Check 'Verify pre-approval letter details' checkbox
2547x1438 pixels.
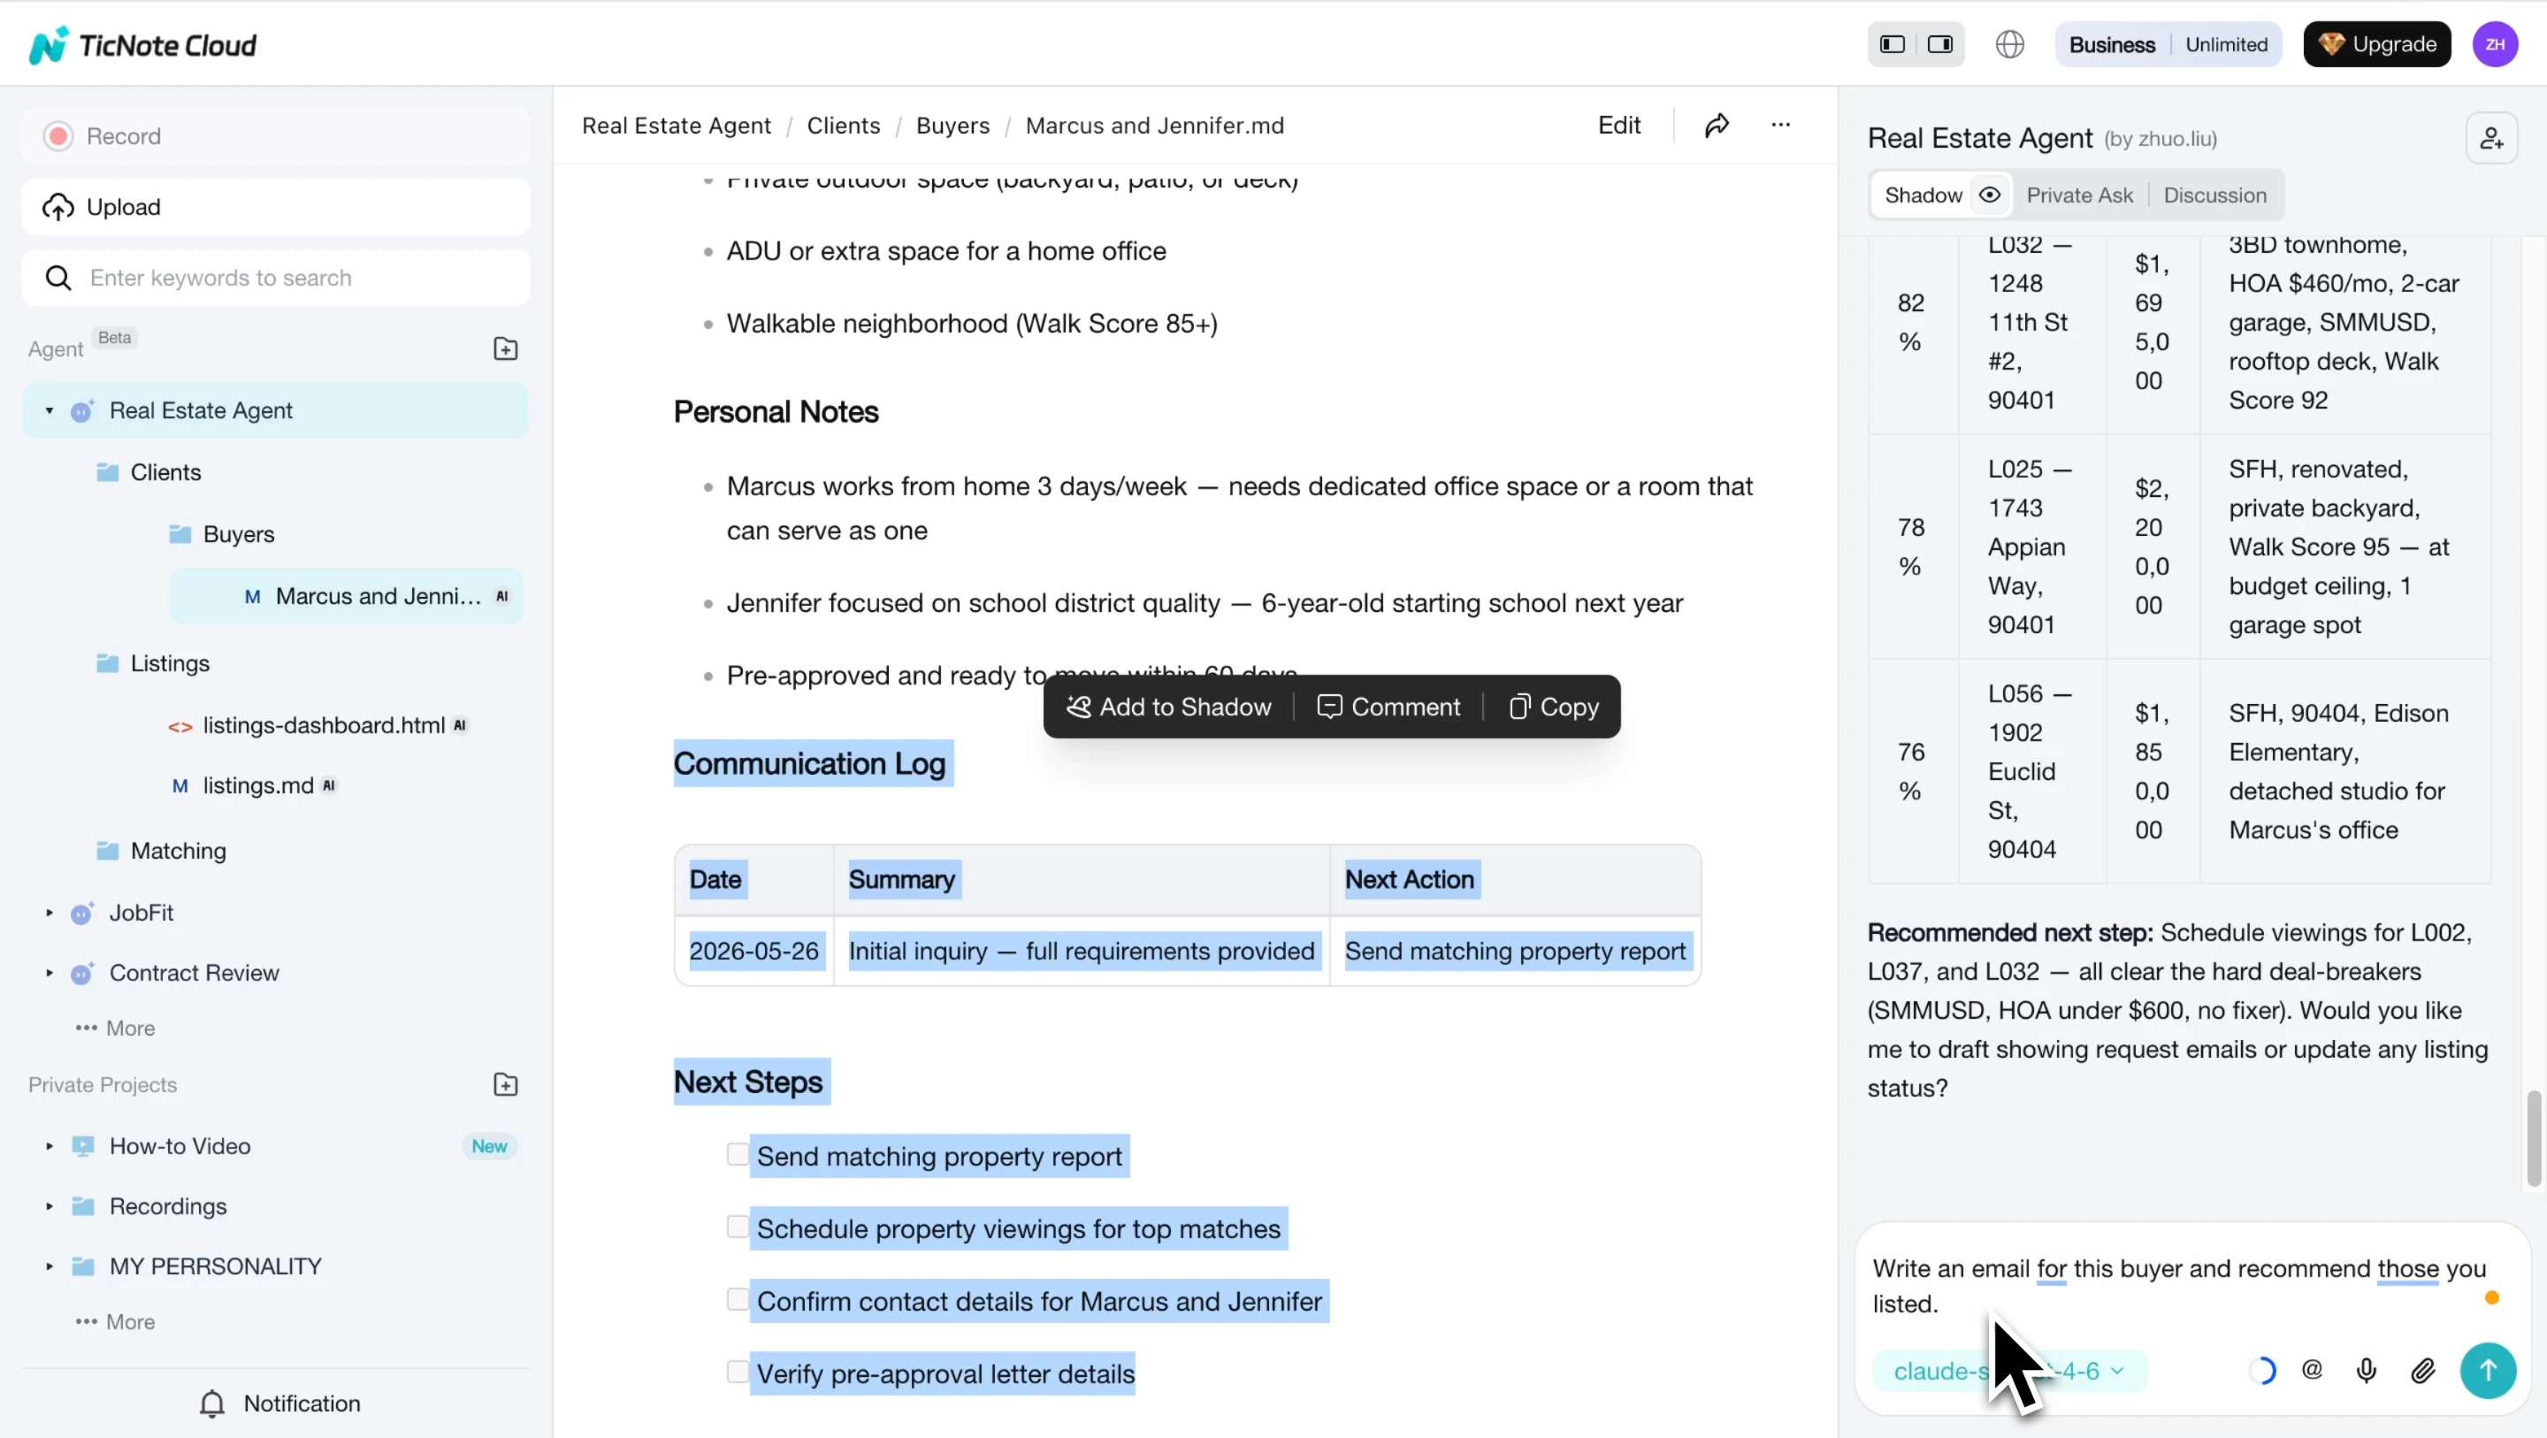click(738, 1371)
